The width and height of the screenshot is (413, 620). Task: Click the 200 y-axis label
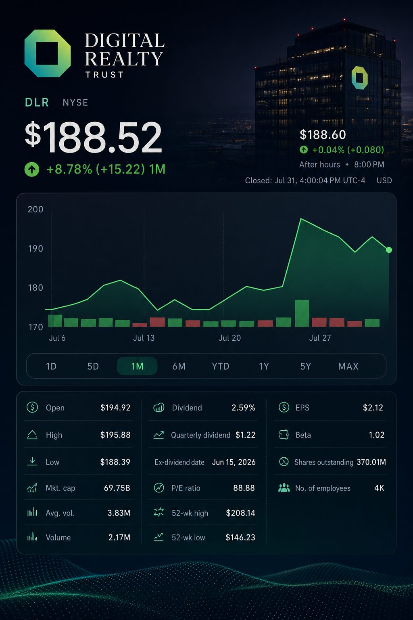tap(35, 209)
